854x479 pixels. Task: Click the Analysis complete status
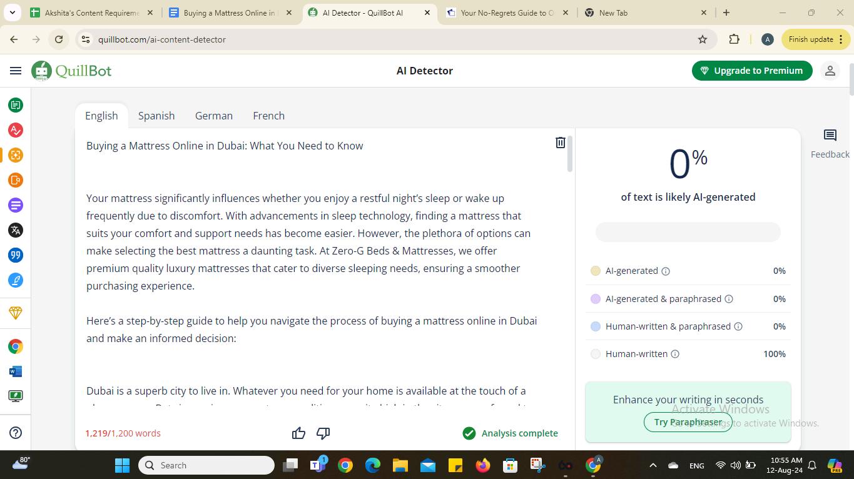(x=510, y=433)
